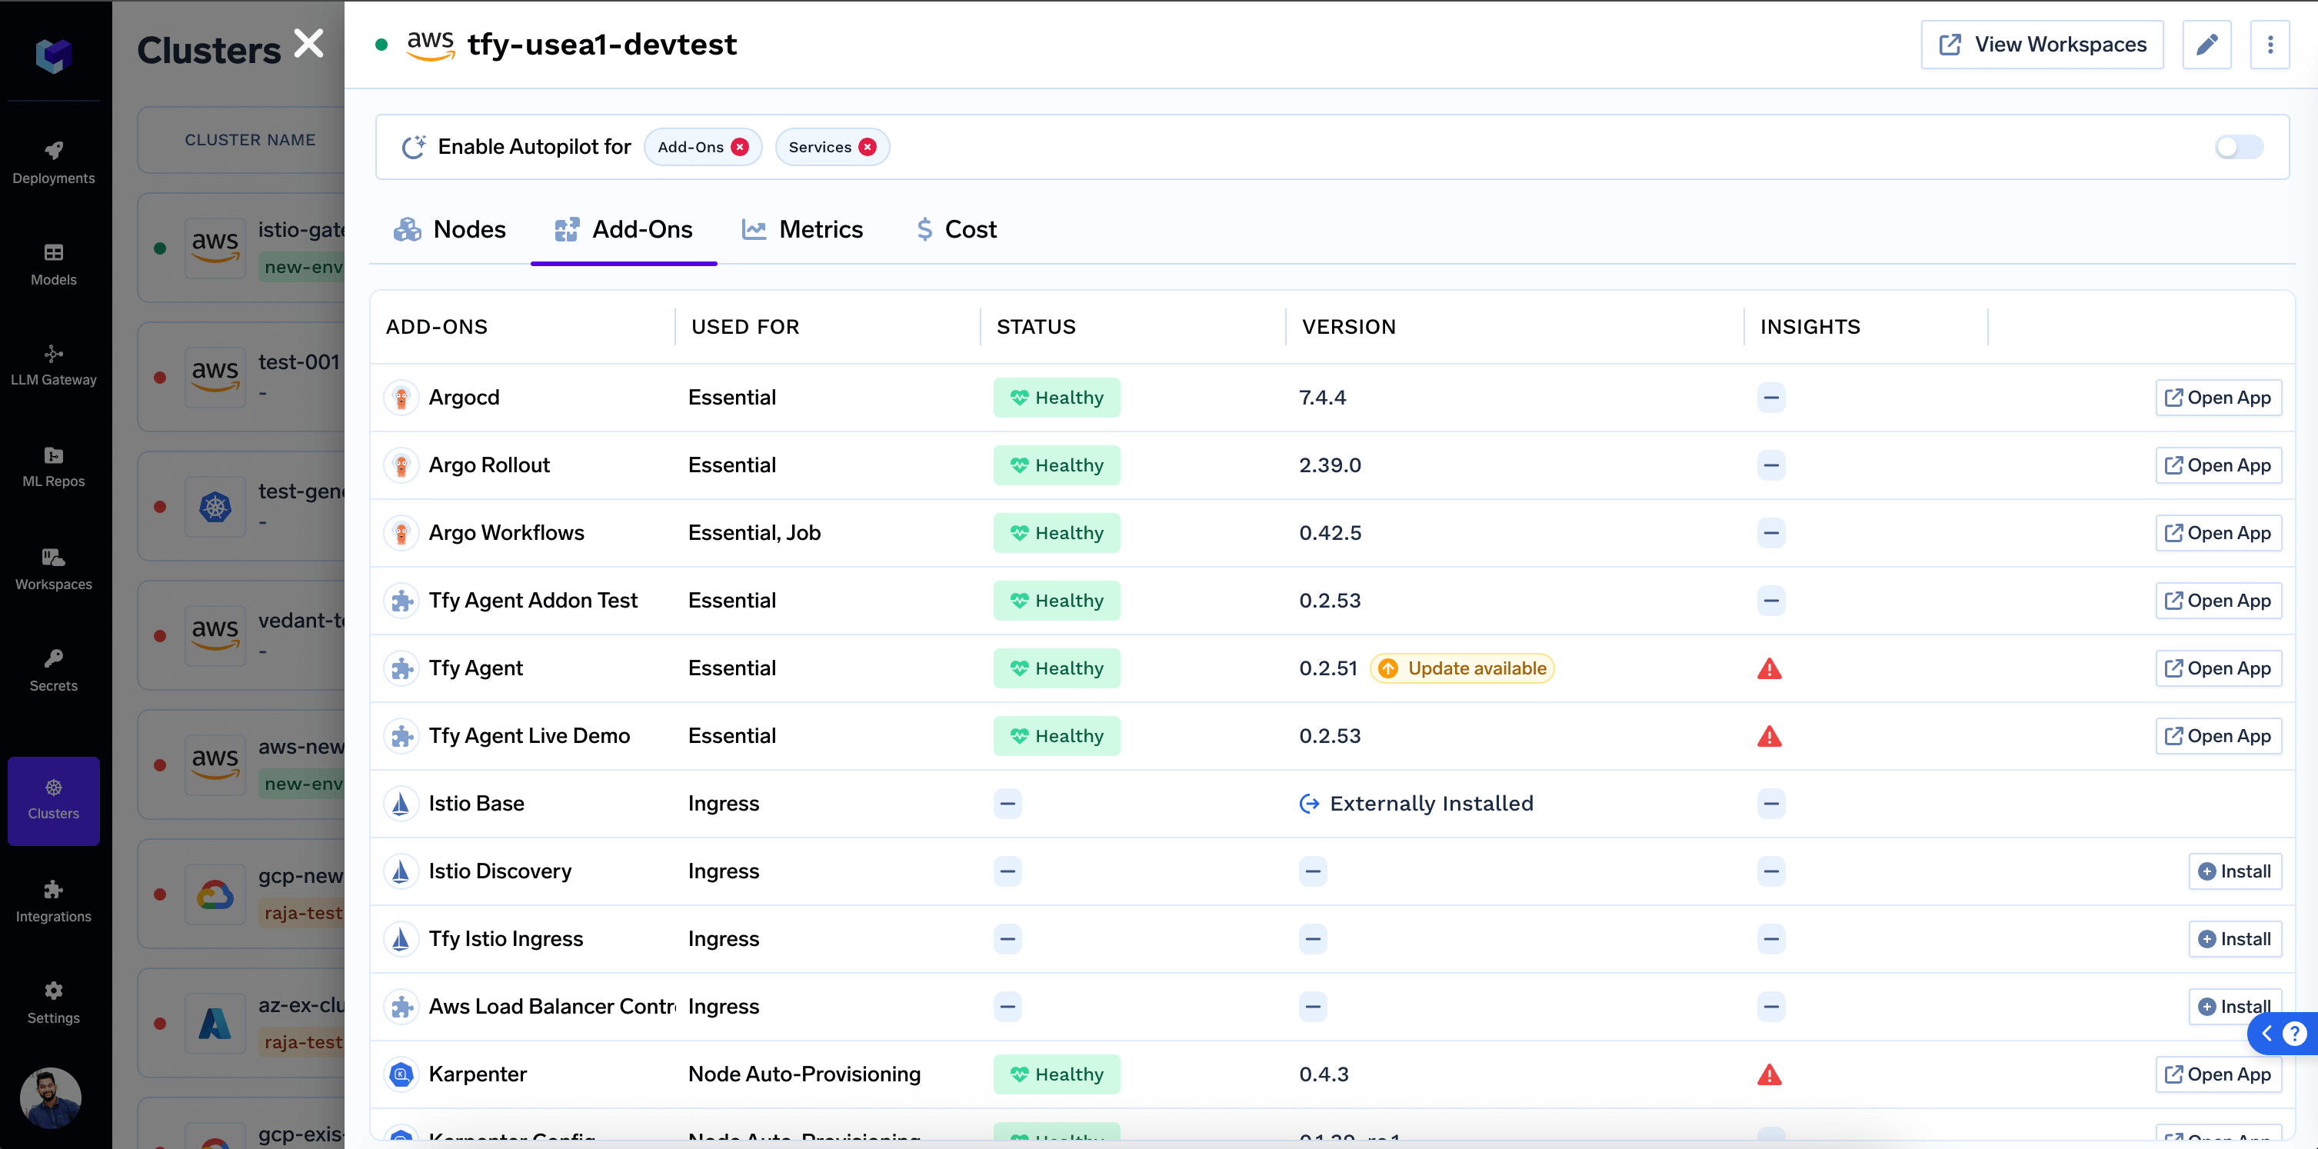Open App for Tfy Agent Live Demo

coord(2218,736)
